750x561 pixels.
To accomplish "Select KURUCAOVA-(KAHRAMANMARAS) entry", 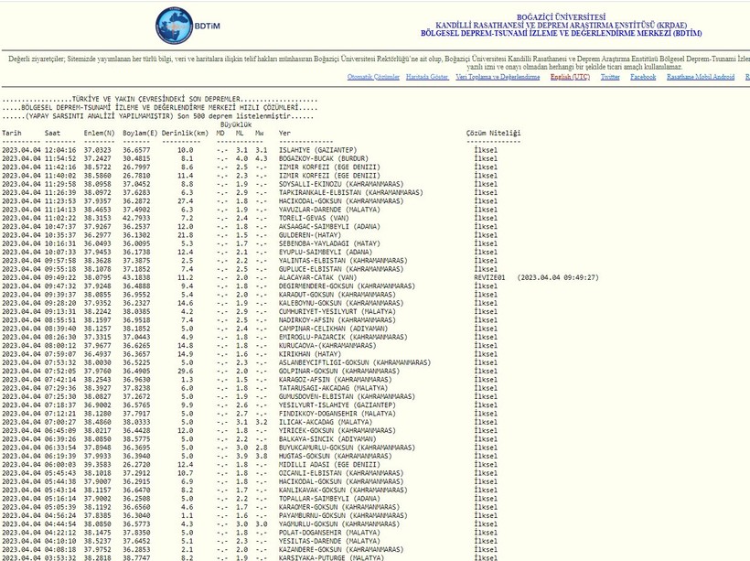I will pyautogui.click(x=327, y=346).
